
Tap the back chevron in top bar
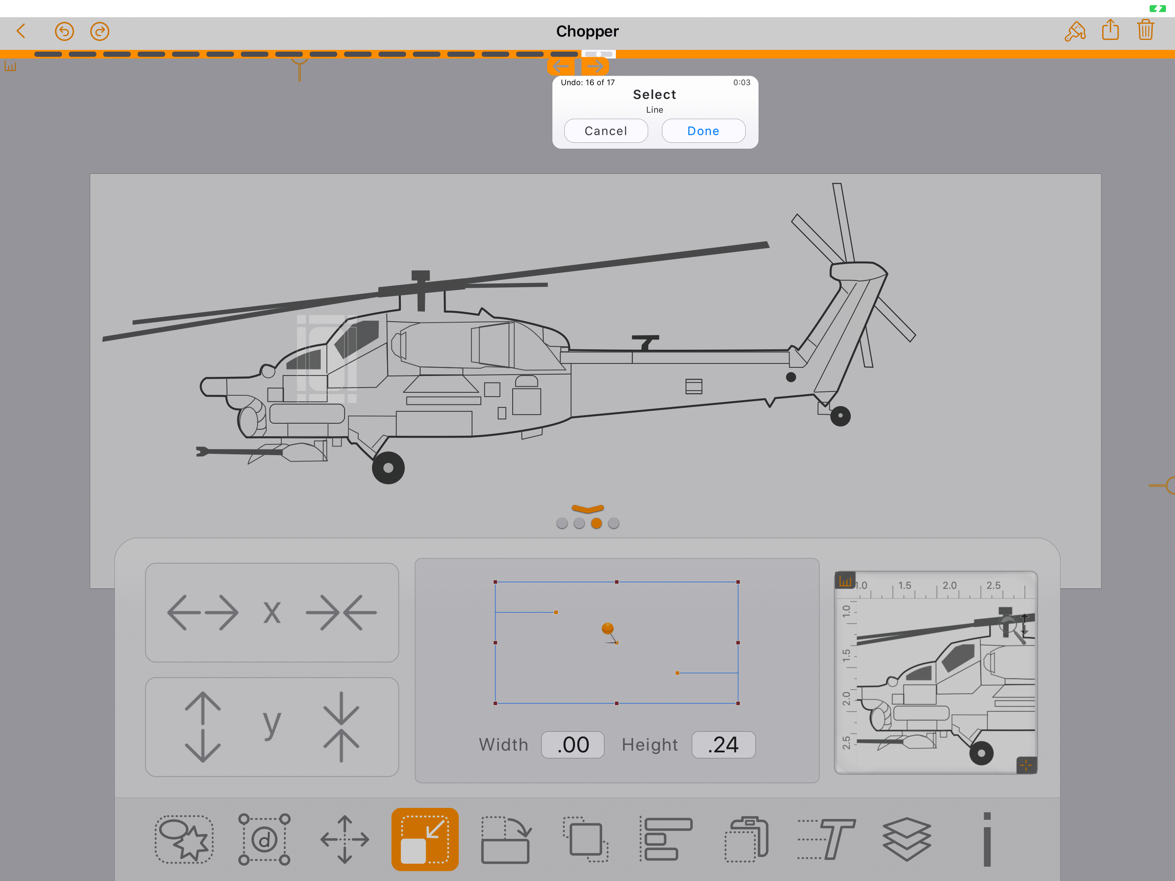(21, 31)
